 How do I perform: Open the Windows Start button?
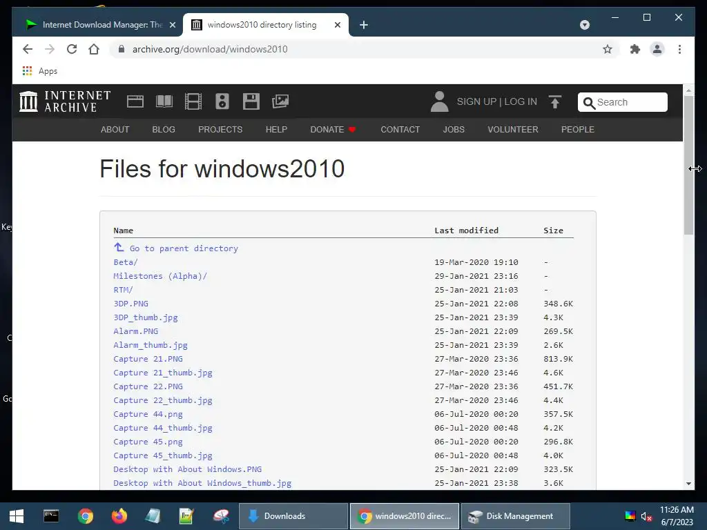click(17, 516)
